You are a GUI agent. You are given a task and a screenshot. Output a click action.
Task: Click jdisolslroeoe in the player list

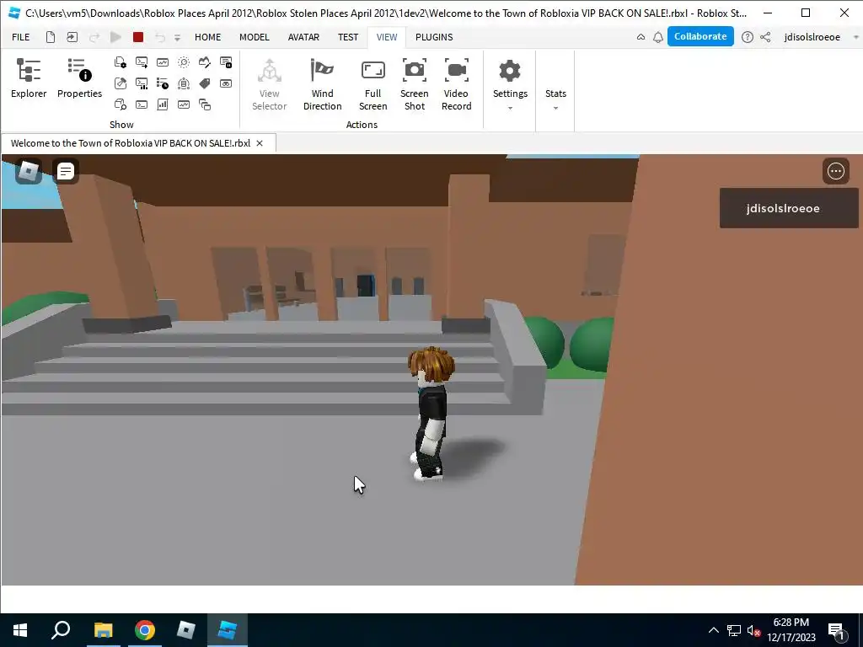[x=788, y=208]
